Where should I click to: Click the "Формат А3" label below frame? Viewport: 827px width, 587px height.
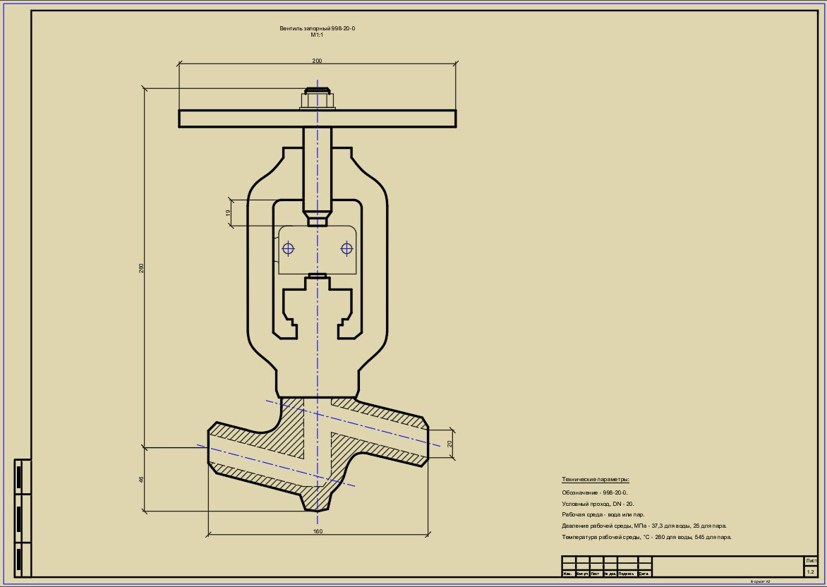[x=760, y=582]
